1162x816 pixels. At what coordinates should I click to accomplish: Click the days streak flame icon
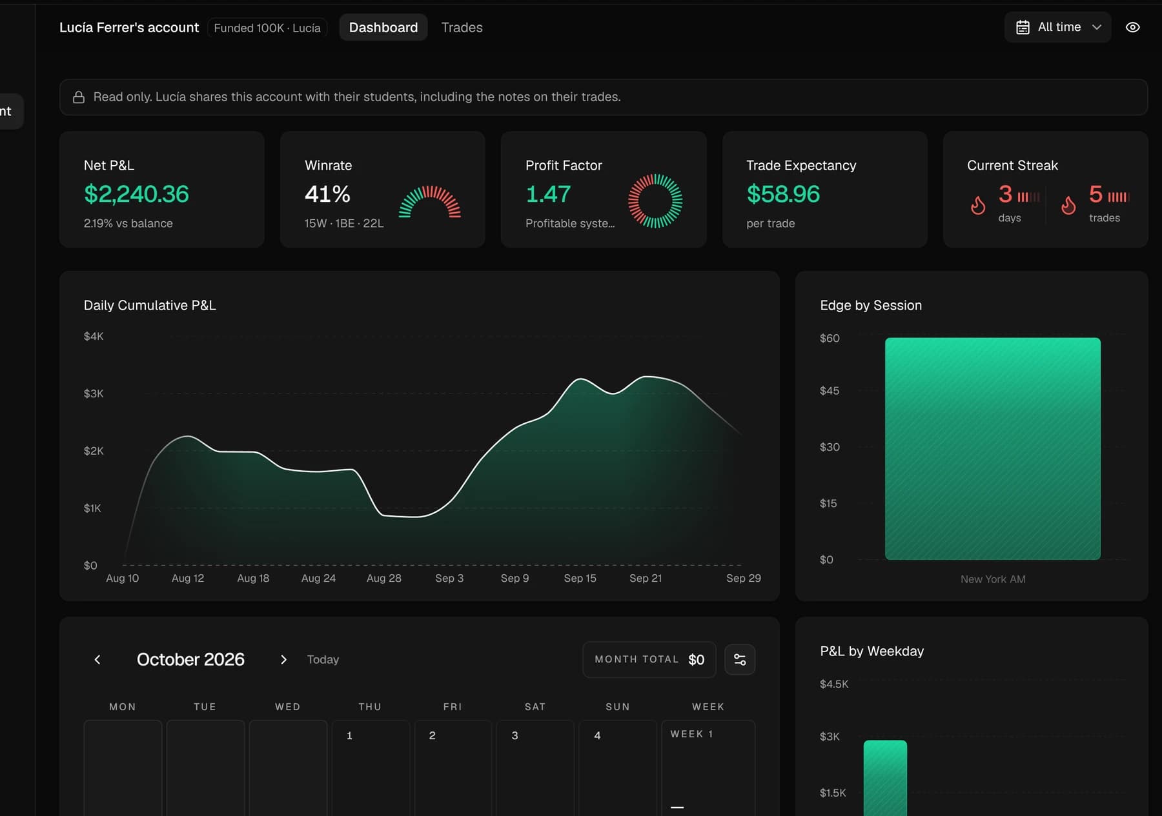[x=978, y=205]
